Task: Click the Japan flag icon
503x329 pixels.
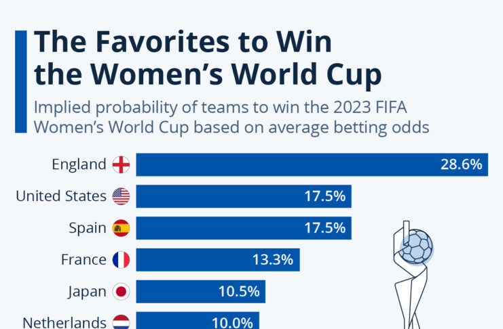Action: click(121, 291)
